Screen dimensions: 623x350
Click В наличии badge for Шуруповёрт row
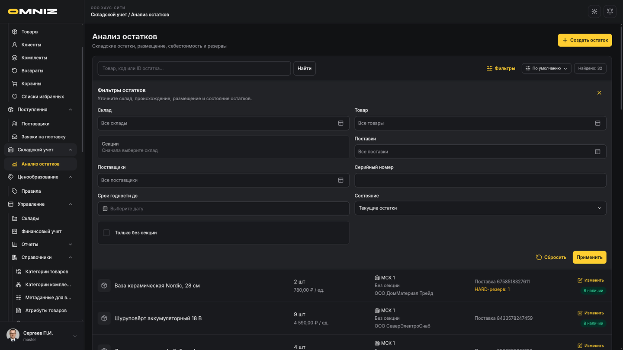click(x=593, y=324)
